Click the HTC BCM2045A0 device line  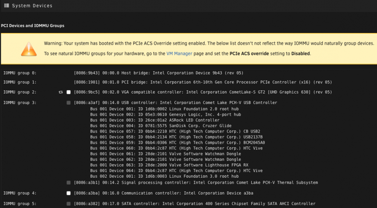[x=178, y=143]
